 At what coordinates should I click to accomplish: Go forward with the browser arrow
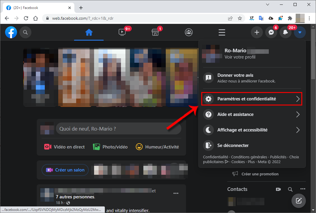(x=16, y=18)
